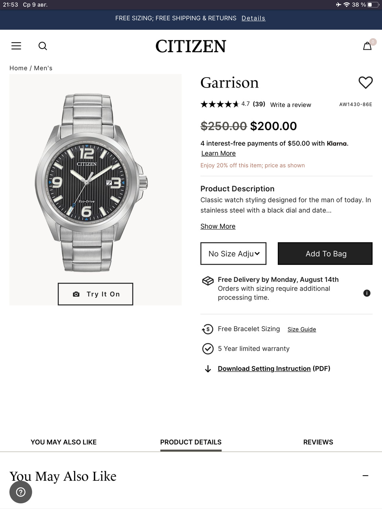Select the You May Also Like tab
Image resolution: width=382 pixels, height=509 pixels.
(x=64, y=442)
